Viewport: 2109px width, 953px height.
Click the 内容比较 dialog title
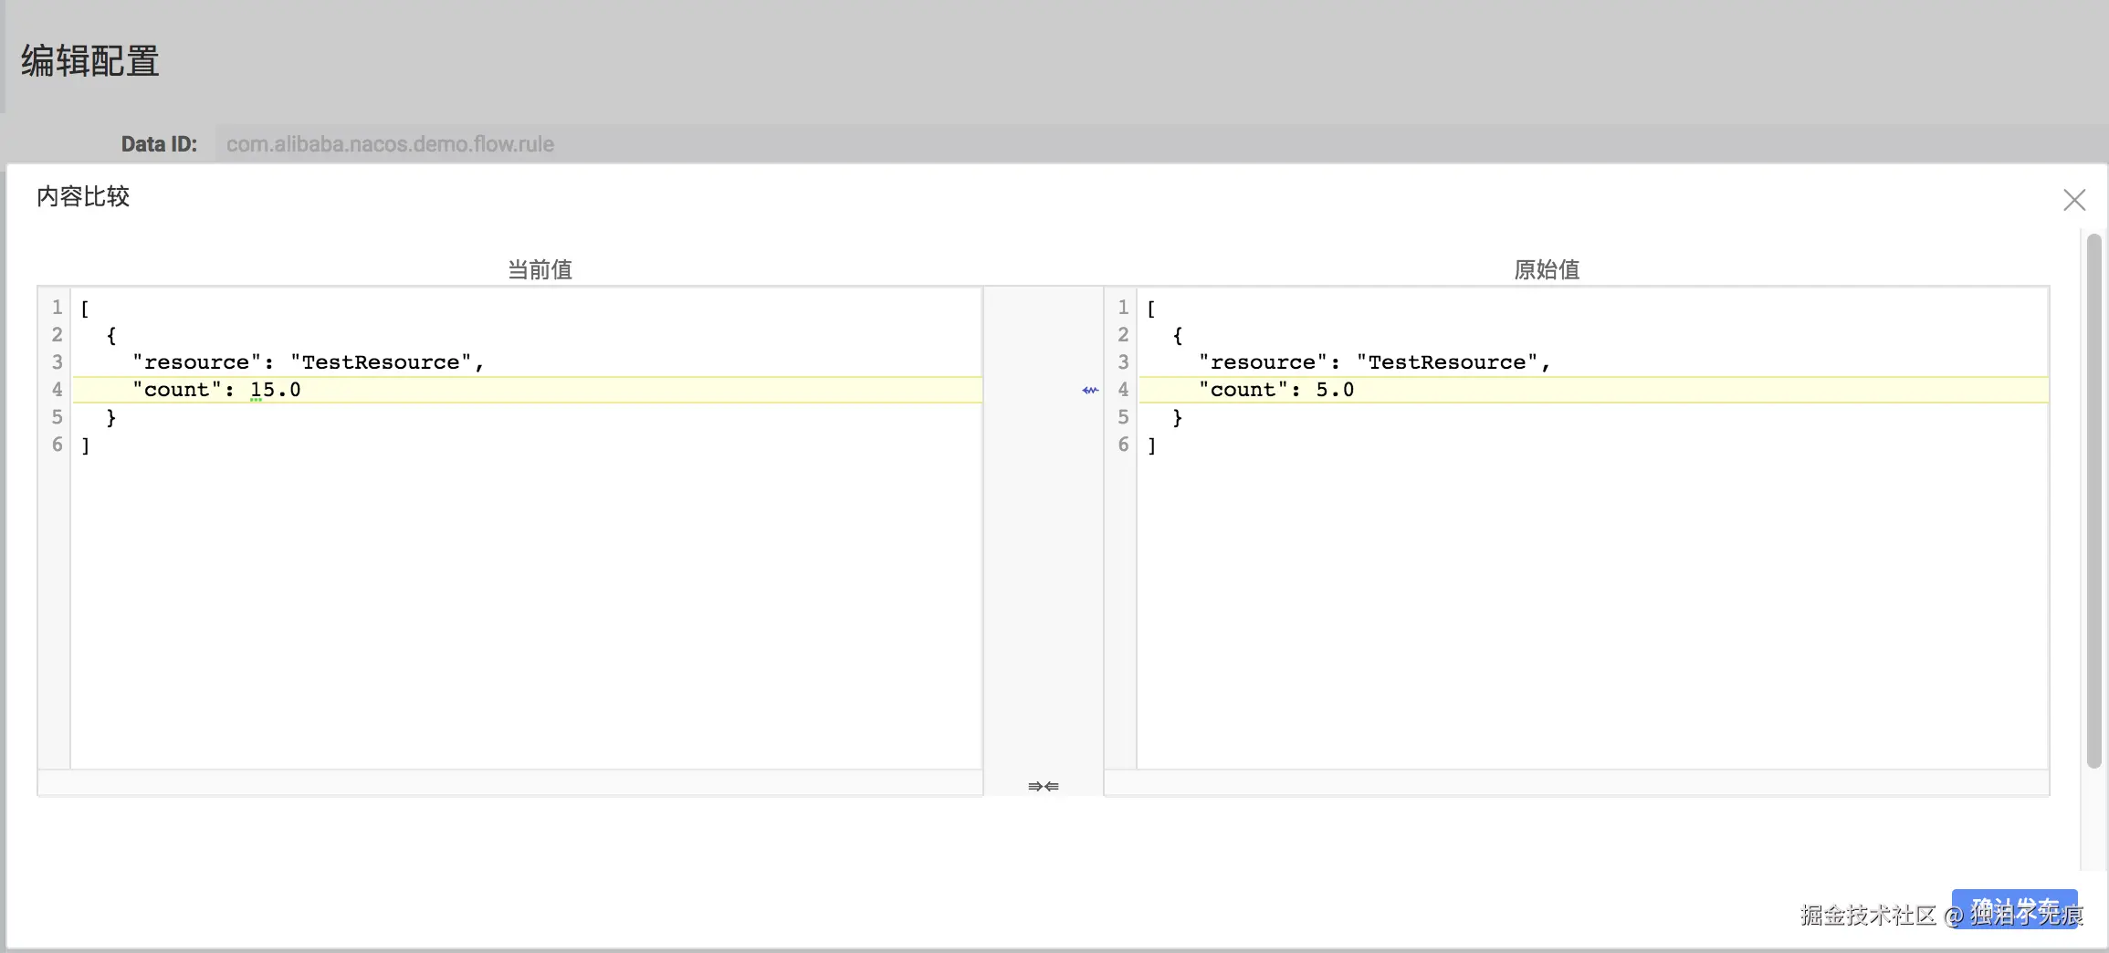click(83, 196)
